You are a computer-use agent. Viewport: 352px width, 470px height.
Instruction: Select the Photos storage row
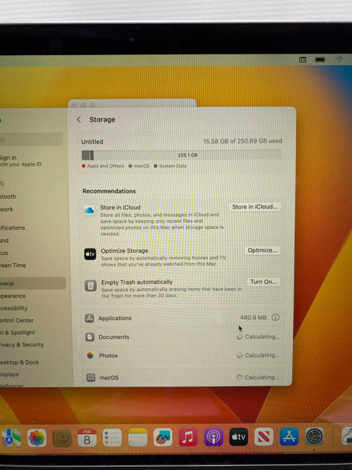(x=182, y=355)
